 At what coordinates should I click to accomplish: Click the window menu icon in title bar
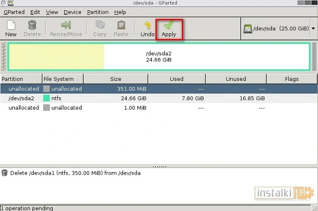point(5,4)
